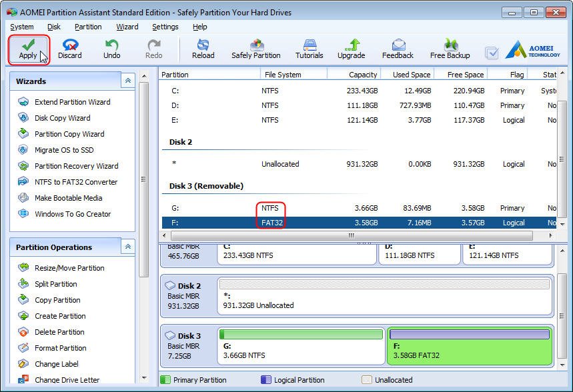Viewport: 573px width, 392px height.
Task: Click the Disk 3 (Removable) group header
Action: coord(206,186)
